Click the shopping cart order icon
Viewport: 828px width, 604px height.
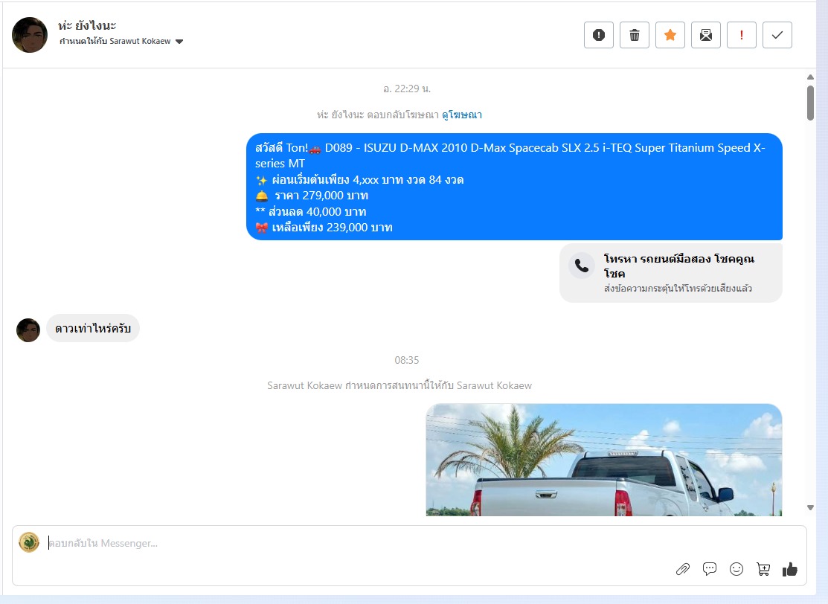763,569
